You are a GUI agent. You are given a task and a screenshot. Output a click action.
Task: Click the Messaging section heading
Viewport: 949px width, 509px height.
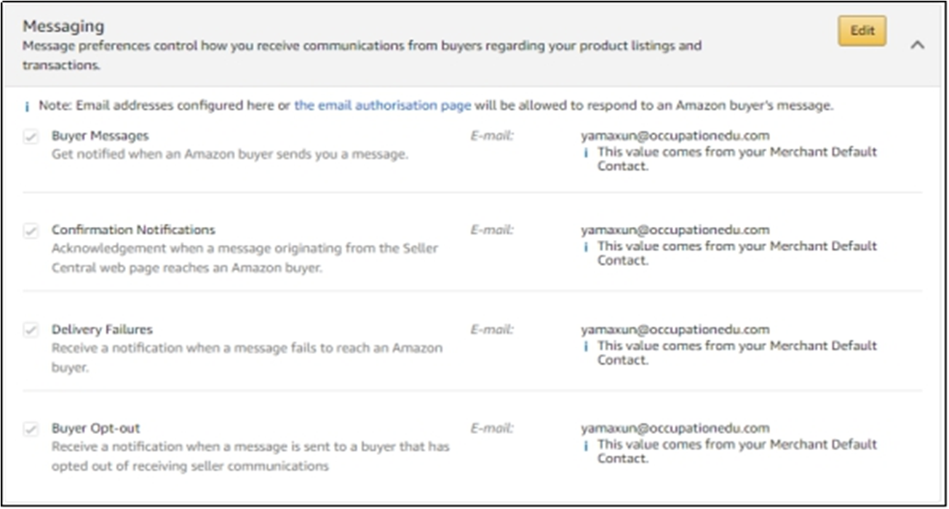63,26
